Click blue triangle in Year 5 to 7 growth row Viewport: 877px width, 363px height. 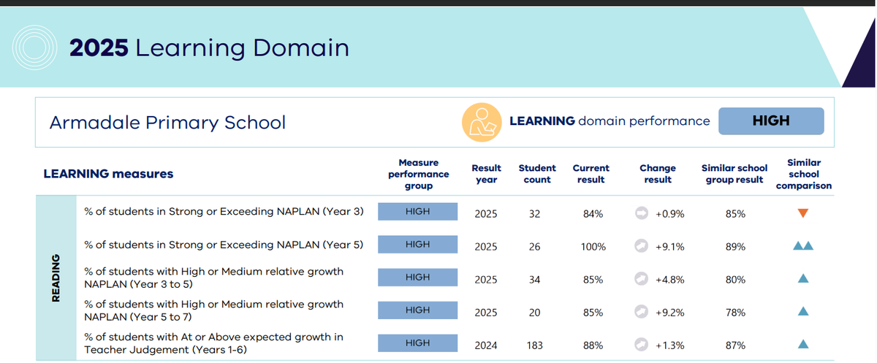[x=802, y=312]
